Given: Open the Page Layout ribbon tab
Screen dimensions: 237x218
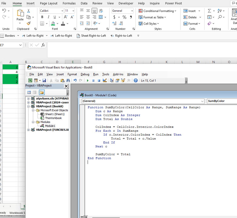Looking at the screenshot, I should [x=48, y=3].
